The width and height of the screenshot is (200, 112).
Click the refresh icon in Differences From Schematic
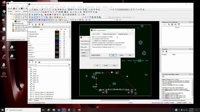tap(169, 24)
